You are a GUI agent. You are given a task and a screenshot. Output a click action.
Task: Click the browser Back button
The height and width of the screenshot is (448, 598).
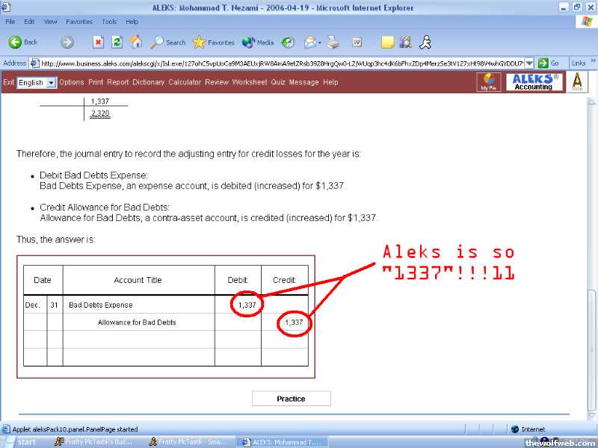point(23,43)
